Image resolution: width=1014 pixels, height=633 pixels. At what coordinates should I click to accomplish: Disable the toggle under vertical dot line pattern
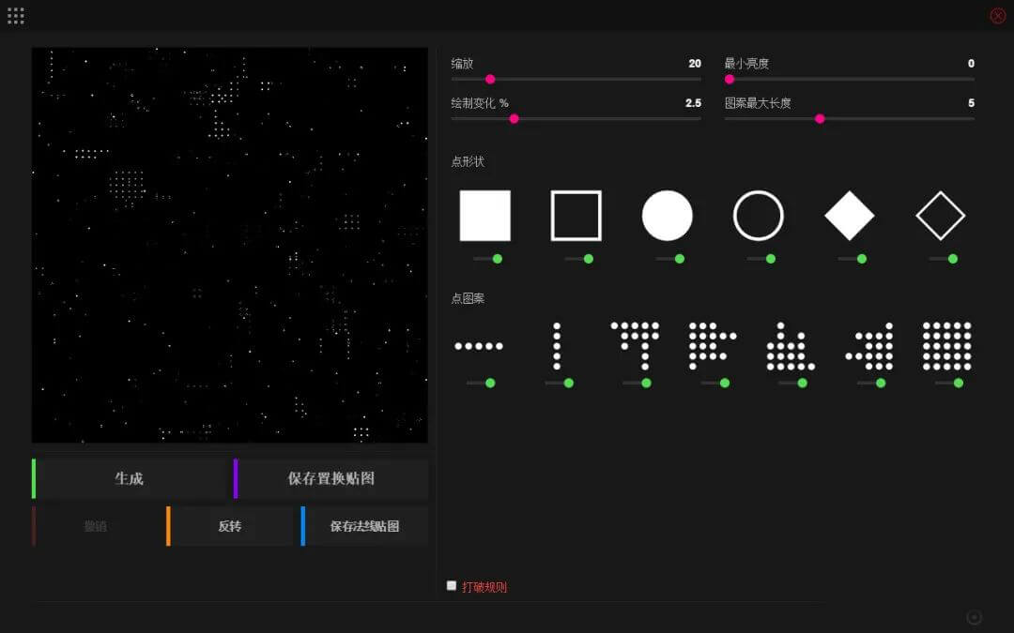tap(560, 383)
